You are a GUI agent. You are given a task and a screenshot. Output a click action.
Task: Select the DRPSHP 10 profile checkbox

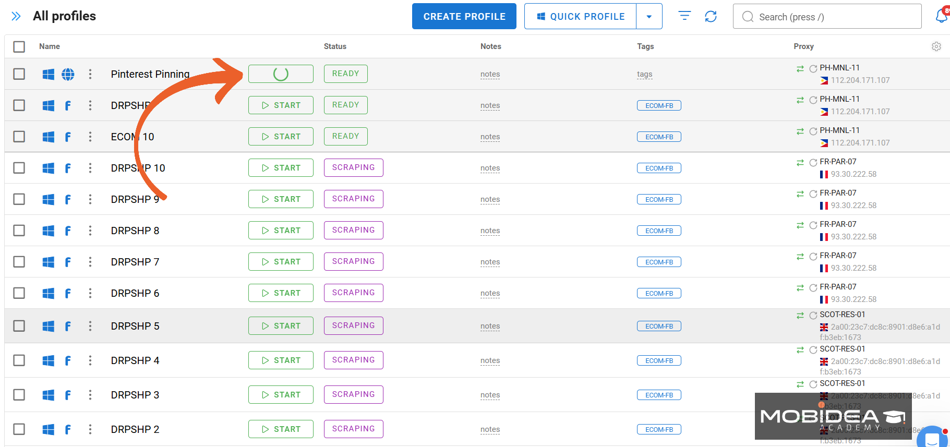coord(19,167)
